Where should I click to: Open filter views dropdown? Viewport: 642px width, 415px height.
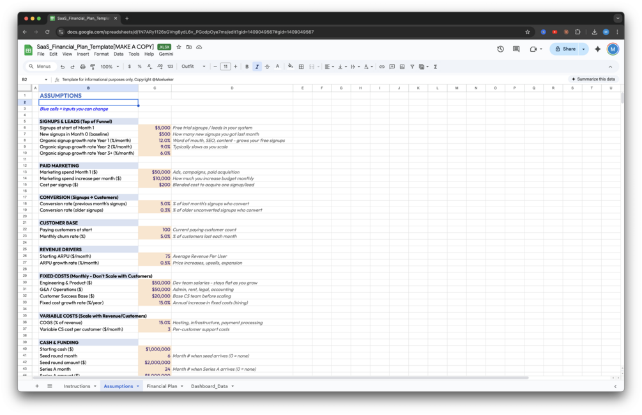point(424,67)
